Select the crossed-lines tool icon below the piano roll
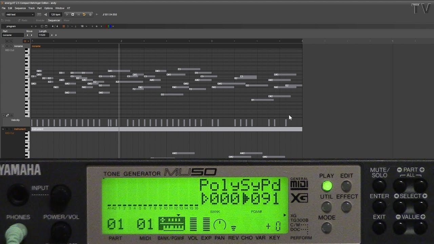The width and height of the screenshot is (434, 244). 7,115
